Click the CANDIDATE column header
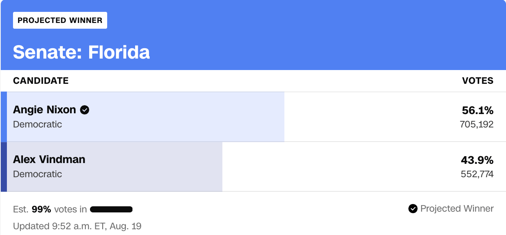This screenshot has height=235, width=506. 41,81
